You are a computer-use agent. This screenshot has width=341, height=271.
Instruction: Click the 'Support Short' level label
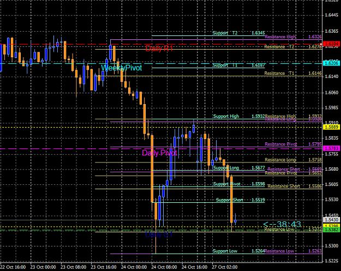(230, 200)
